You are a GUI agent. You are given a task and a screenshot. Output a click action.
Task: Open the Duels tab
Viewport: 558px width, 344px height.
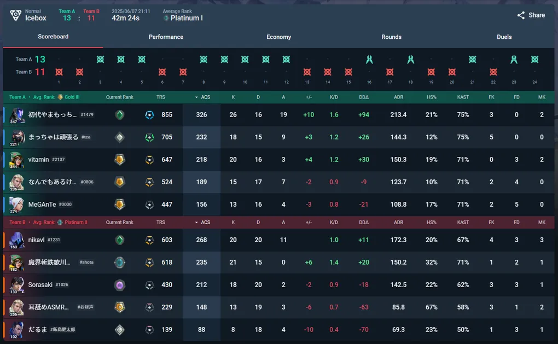coord(504,37)
